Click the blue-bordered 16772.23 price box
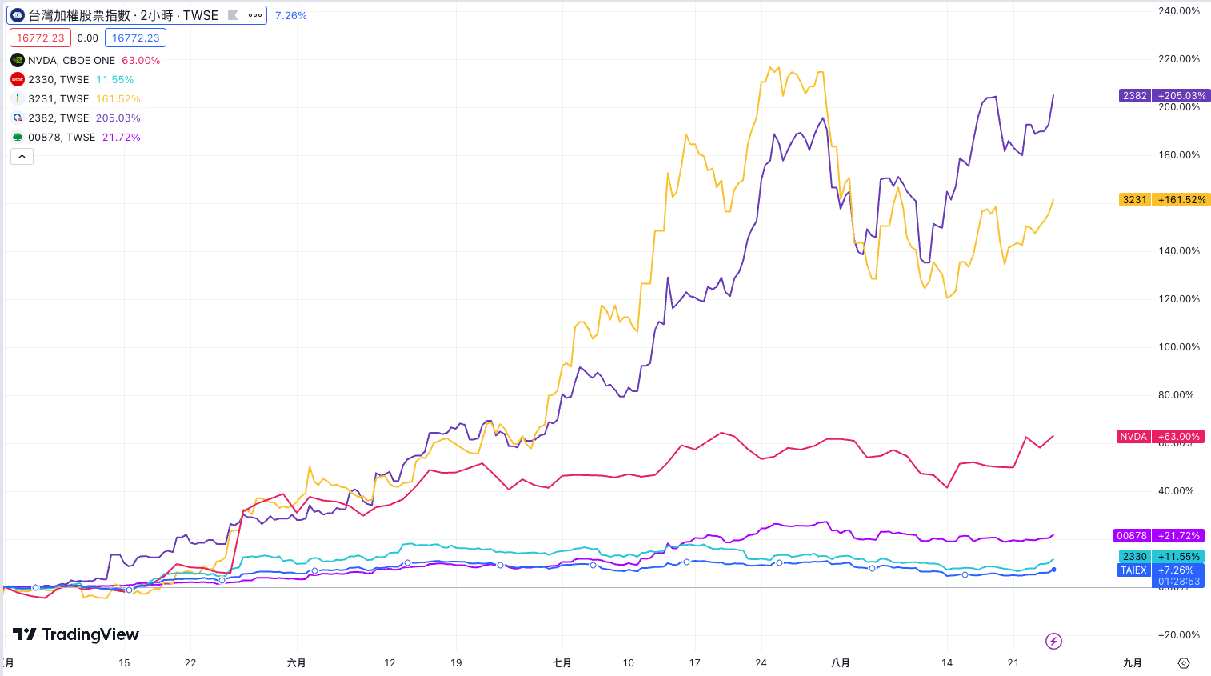 (135, 38)
